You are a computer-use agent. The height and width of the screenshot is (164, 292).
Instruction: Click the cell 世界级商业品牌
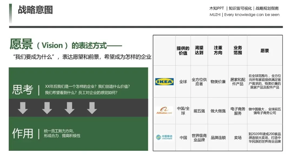(199, 138)
